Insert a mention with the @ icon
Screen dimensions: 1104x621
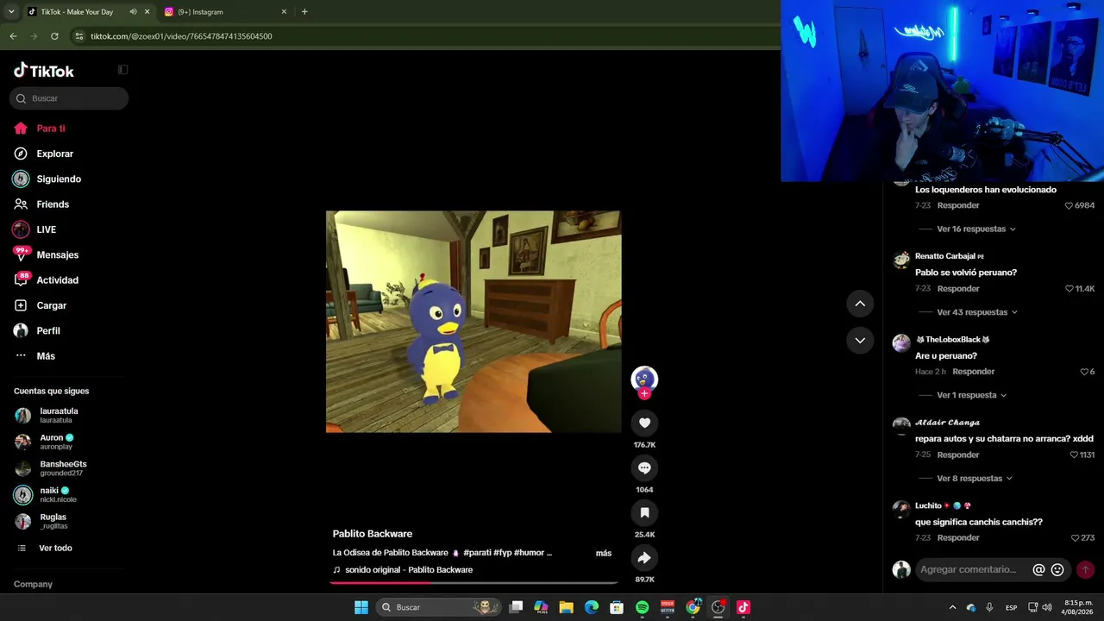(1038, 569)
